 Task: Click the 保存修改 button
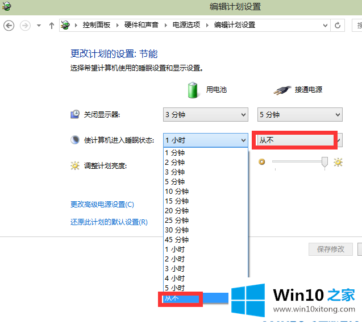pyautogui.click(x=331, y=249)
